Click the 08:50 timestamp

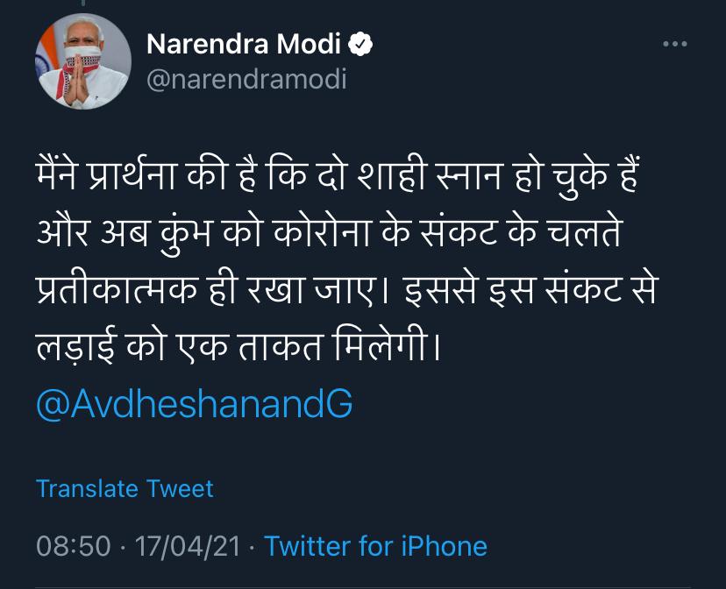click(73, 546)
